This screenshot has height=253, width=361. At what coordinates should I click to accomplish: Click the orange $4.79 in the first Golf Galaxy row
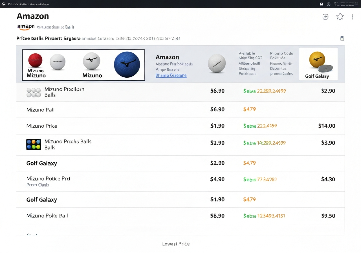(x=250, y=163)
